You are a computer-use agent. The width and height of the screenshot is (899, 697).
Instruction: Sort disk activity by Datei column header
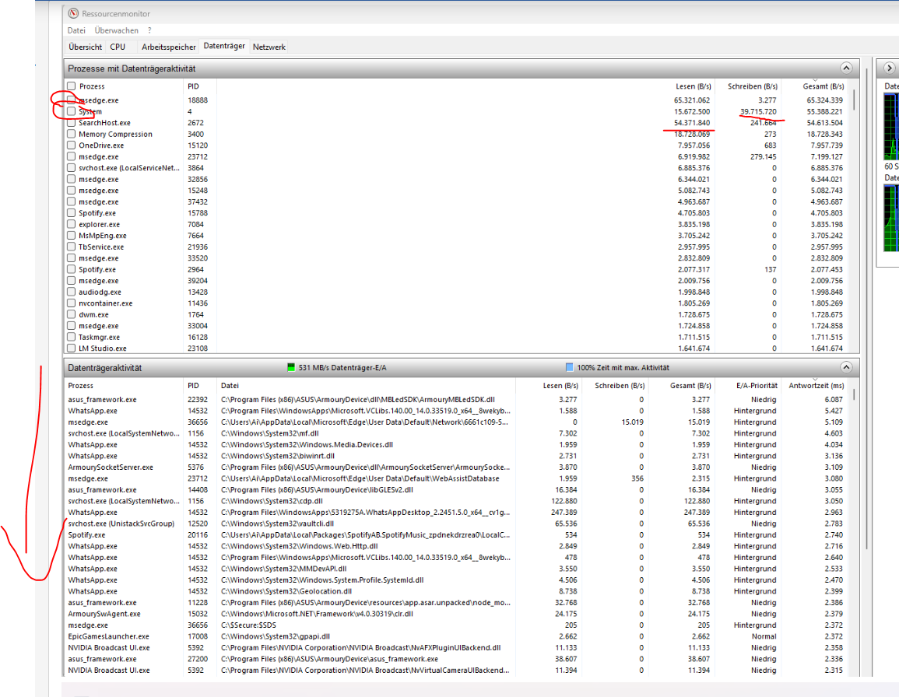[230, 386]
